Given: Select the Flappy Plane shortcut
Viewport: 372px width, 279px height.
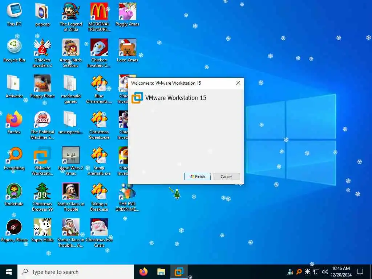Looking at the screenshot, I should [42, 86].
